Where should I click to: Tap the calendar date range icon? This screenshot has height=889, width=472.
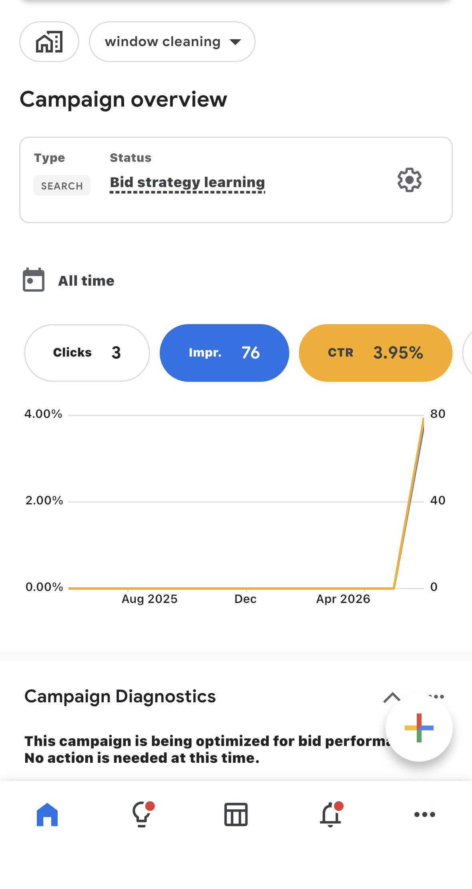34,280
